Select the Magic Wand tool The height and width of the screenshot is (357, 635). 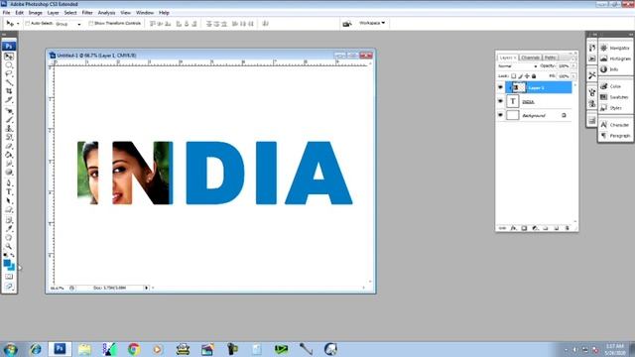click(x=9, y=82)
